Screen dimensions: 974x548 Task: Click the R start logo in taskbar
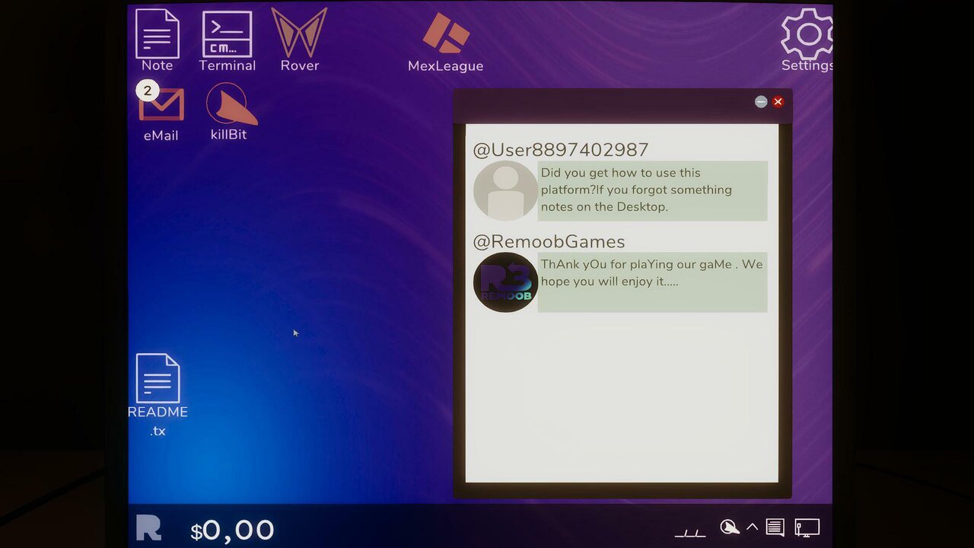tap(148, 527)
